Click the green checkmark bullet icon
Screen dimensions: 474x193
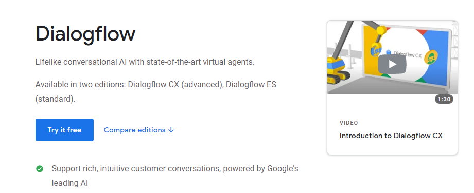[40, 169]
